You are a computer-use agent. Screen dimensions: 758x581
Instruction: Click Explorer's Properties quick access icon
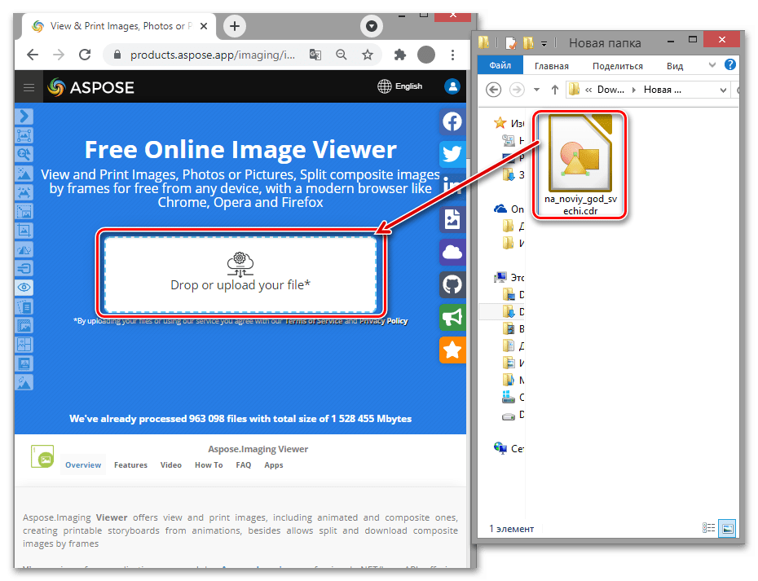click(510, 43)
